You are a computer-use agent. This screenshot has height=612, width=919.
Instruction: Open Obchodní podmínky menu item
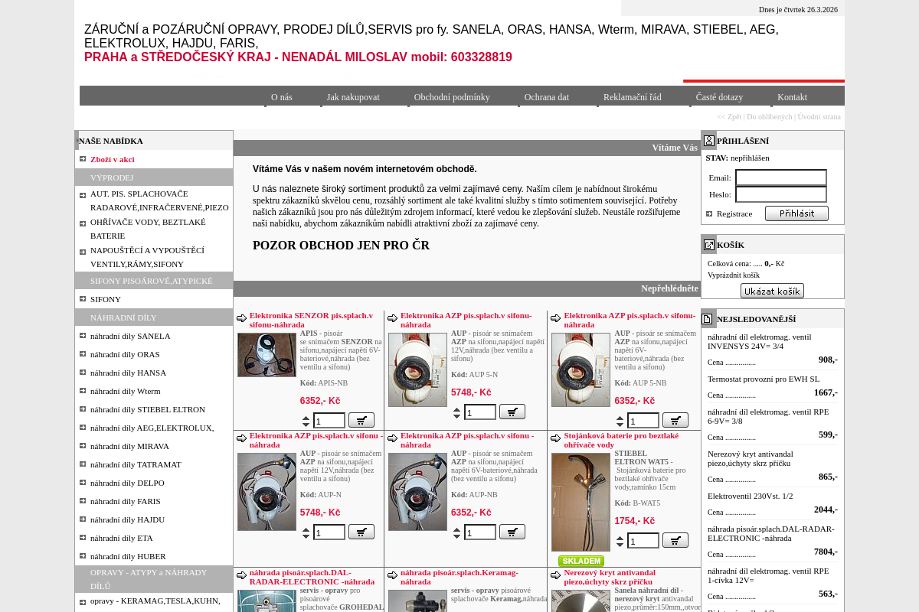452,97
